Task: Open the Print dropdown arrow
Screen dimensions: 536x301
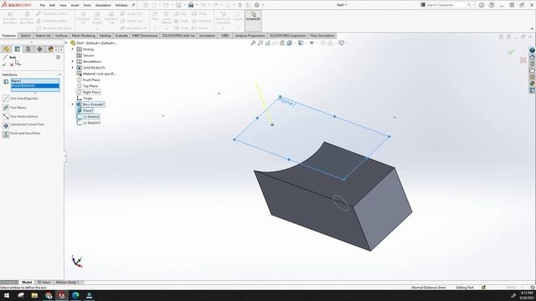Action: 197,5
